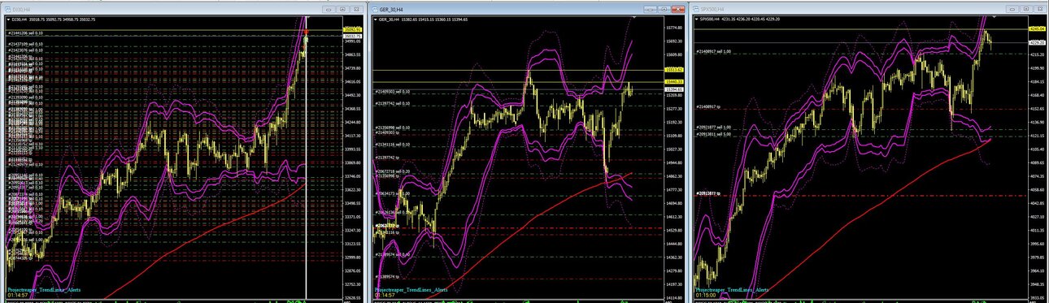Click the DJ30,H4 OHLC header text

tap(53, 19)
